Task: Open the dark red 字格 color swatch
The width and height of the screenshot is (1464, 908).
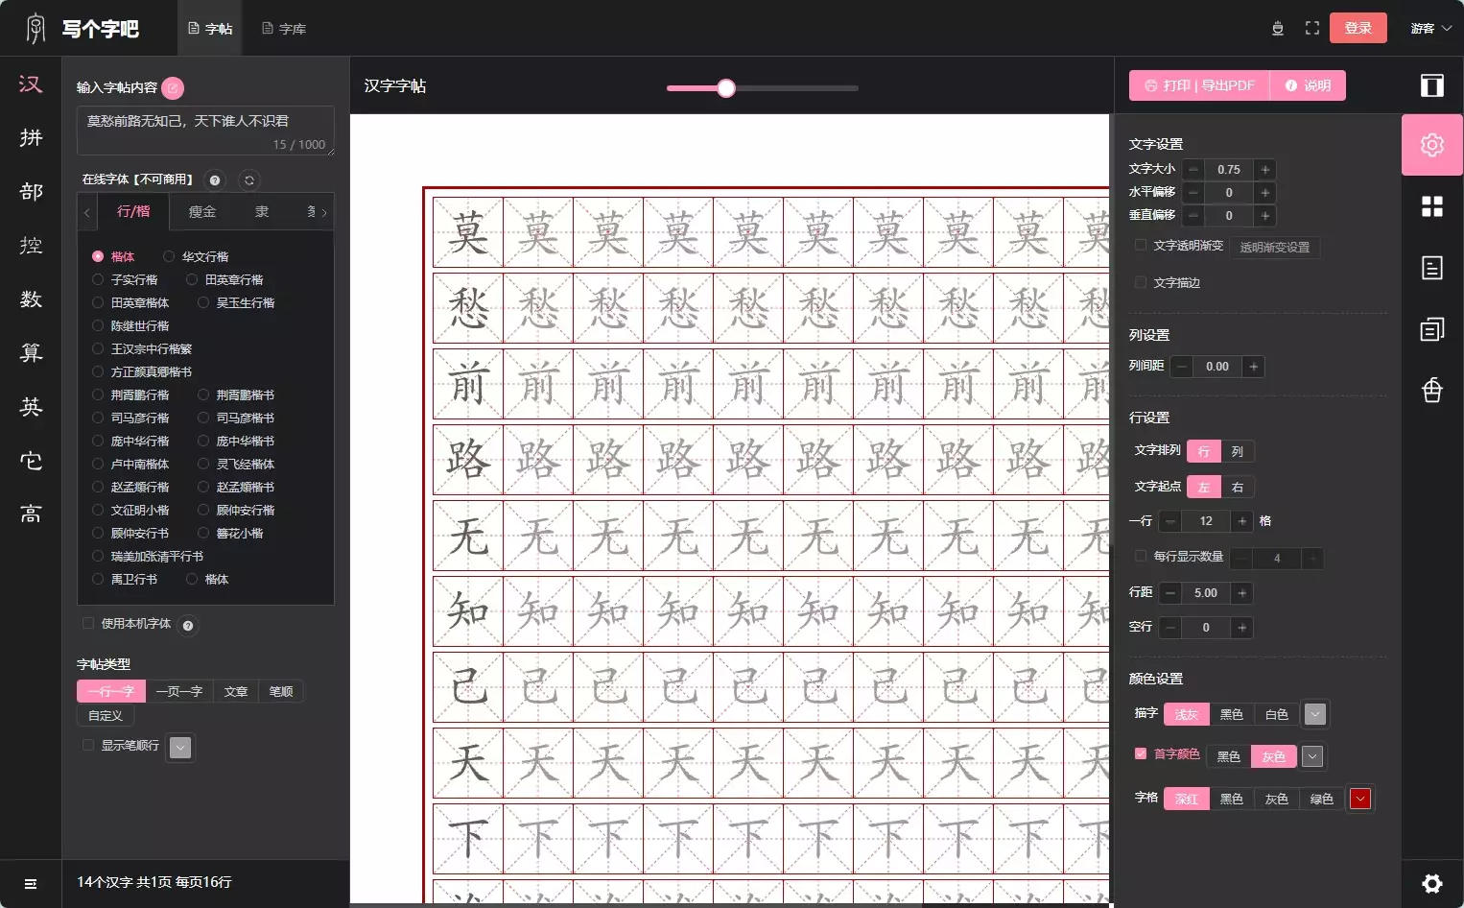Action: [x=1360, y=799]
